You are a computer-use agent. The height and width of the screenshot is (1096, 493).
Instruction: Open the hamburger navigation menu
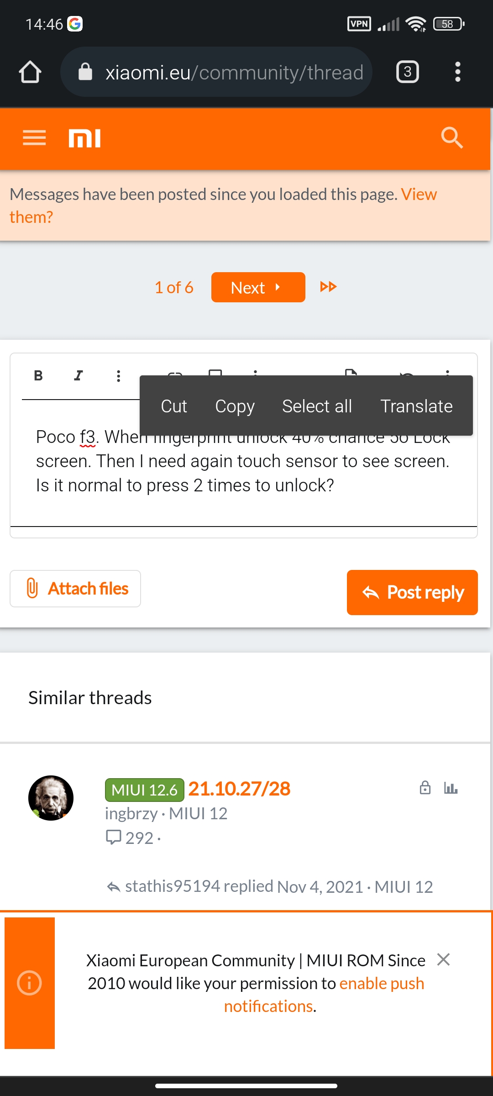34,138
